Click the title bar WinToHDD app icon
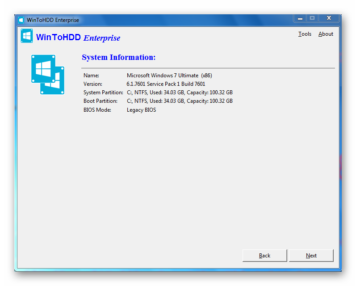The height and width of the screenshot is (286, 356). point(21,20)
